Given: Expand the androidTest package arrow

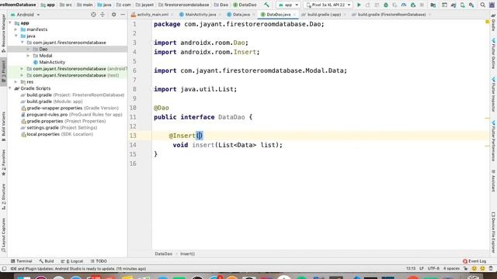Looking at the screenshot, I should [22, 69].
